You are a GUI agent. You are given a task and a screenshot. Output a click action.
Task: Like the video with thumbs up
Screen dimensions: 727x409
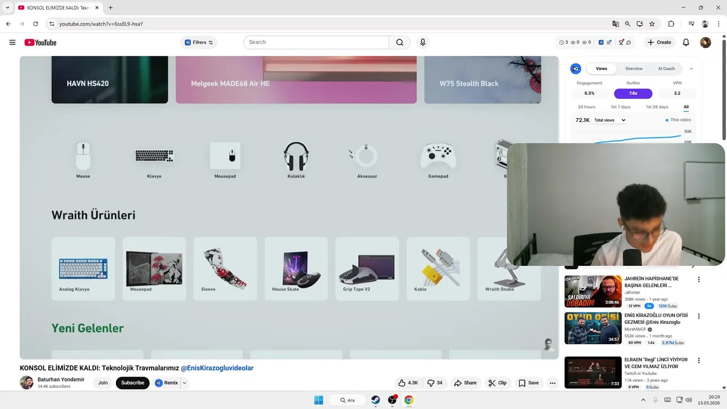(408, 383)
